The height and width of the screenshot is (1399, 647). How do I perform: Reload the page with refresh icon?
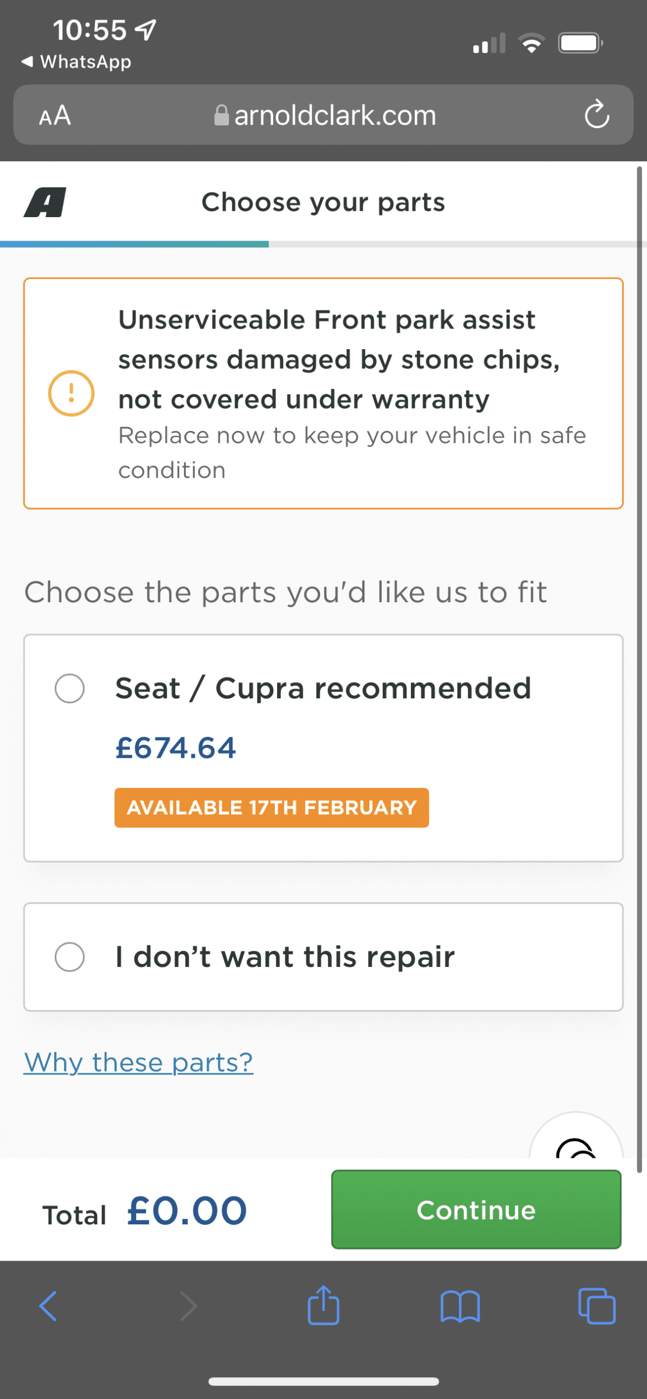tap(597, 114)
